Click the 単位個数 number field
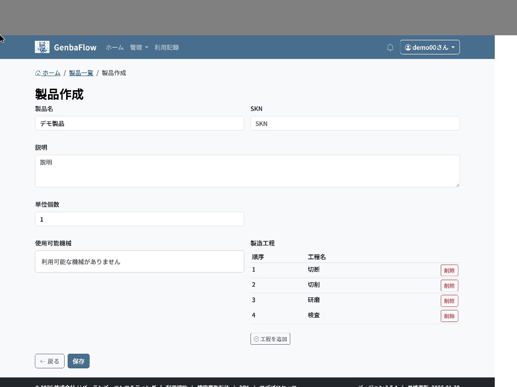 click(139, 219)
